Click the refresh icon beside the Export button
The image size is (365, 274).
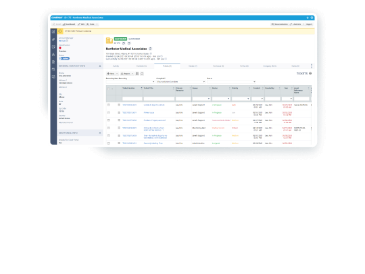142,74
